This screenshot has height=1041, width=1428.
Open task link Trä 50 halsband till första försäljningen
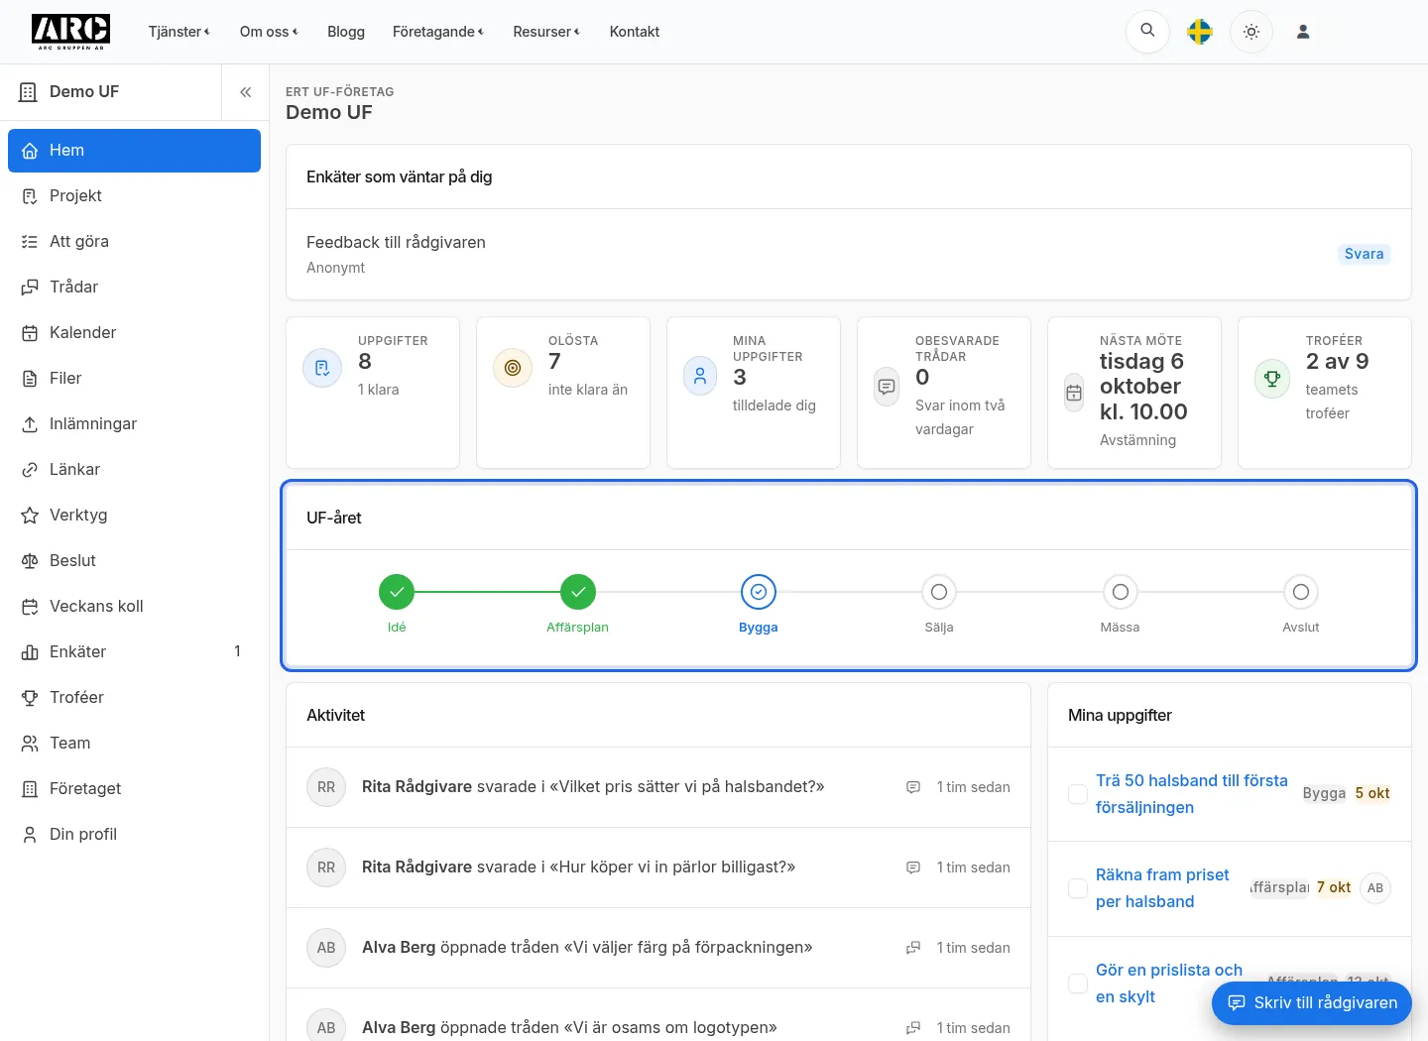click(x=1192, y=794)
